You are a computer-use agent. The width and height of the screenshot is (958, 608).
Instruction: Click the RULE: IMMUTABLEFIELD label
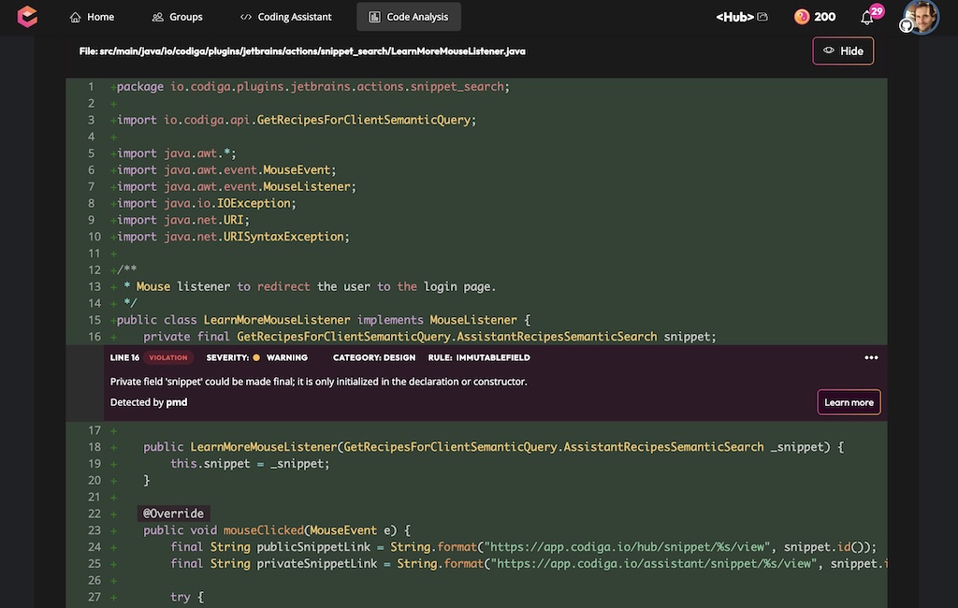(479, 357)
